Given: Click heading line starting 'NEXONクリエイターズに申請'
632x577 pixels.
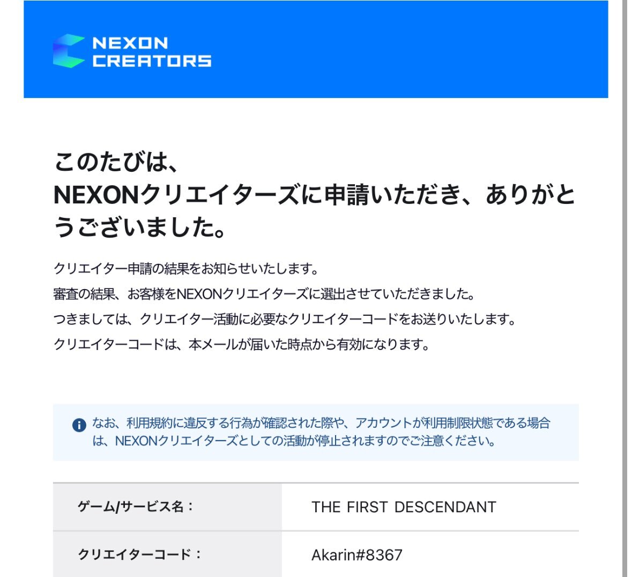Looking at the screenshot, I should [314, 195].
